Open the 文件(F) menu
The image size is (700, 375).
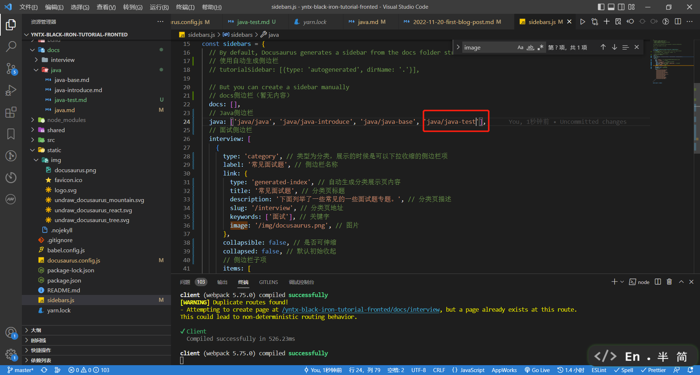(x=28, y=7)
